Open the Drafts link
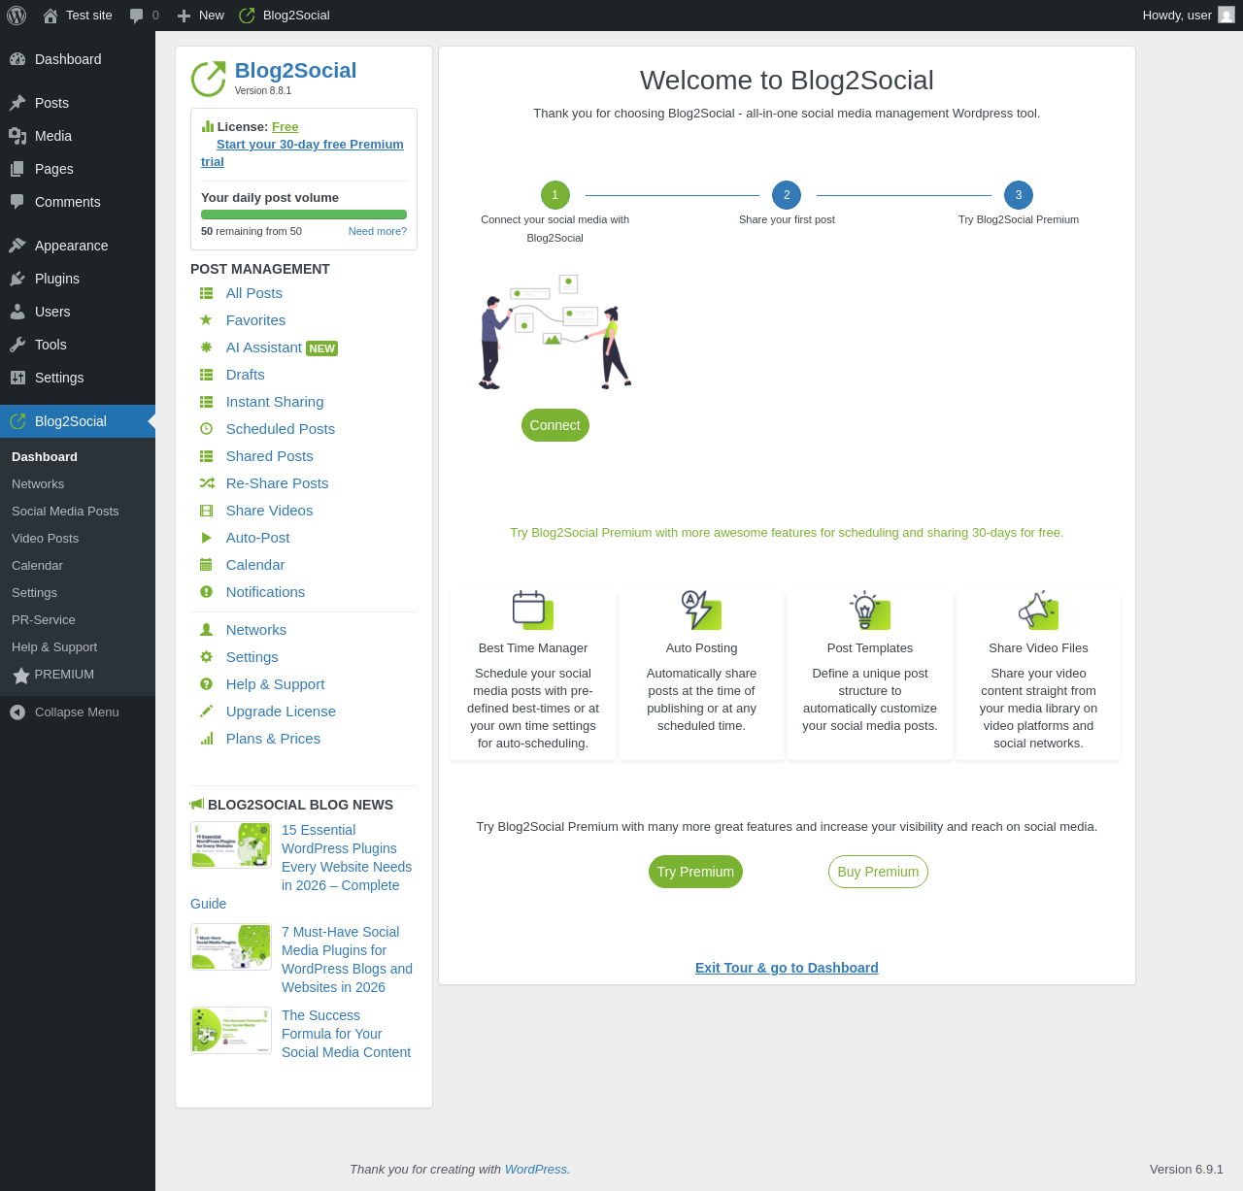 [x=246, y=375]
